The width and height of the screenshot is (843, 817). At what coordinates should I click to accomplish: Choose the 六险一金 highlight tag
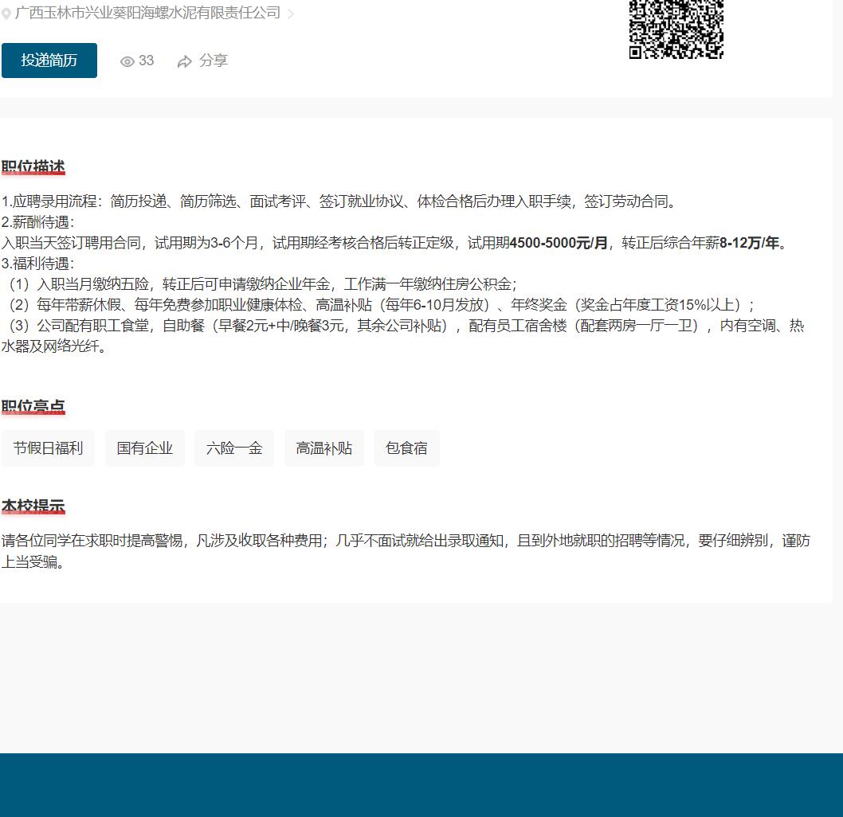coord(234,448)
